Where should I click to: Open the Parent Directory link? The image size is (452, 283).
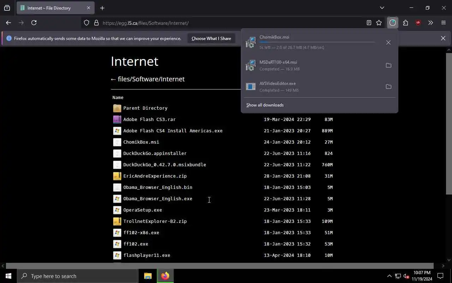click(145, 108)
